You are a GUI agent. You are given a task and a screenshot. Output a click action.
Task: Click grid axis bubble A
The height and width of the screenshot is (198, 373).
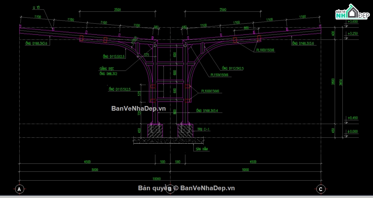[x=19, y=189]
